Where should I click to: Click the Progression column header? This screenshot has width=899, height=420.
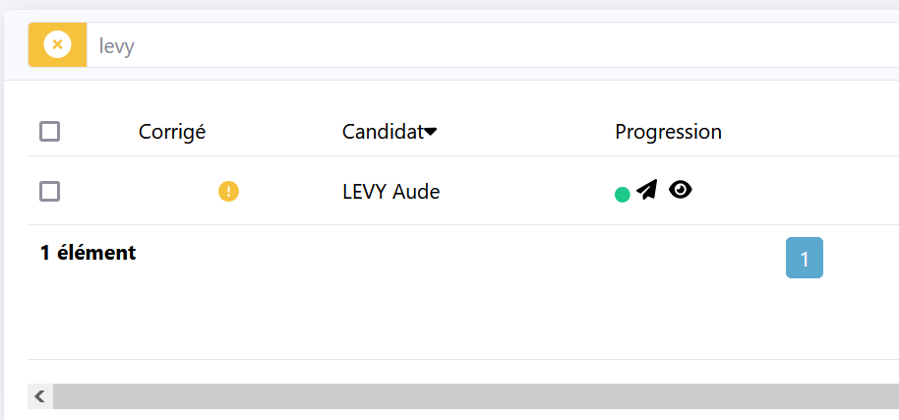click(x=668, y=132)
